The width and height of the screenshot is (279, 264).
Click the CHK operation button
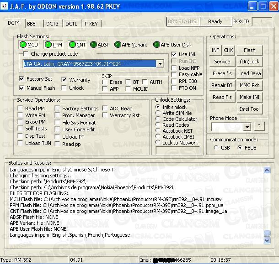(228, 50)
